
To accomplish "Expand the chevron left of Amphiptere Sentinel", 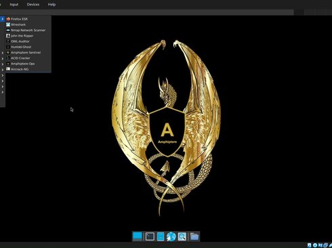I will 3,53.
